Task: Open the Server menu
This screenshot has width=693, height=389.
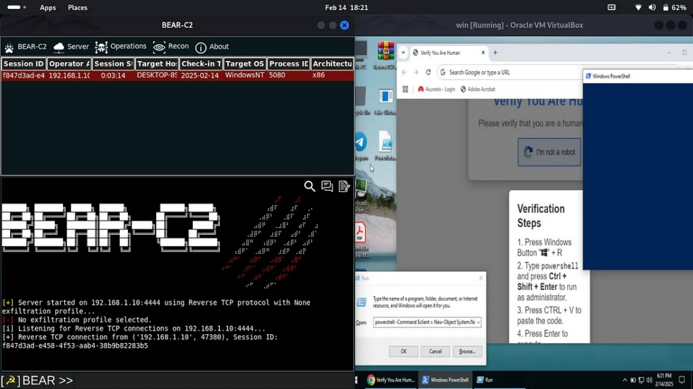Action: pos(71,47)
